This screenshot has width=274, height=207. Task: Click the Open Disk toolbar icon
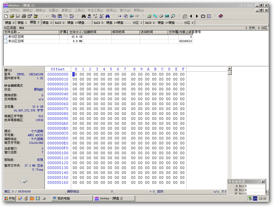pos(149,16)
